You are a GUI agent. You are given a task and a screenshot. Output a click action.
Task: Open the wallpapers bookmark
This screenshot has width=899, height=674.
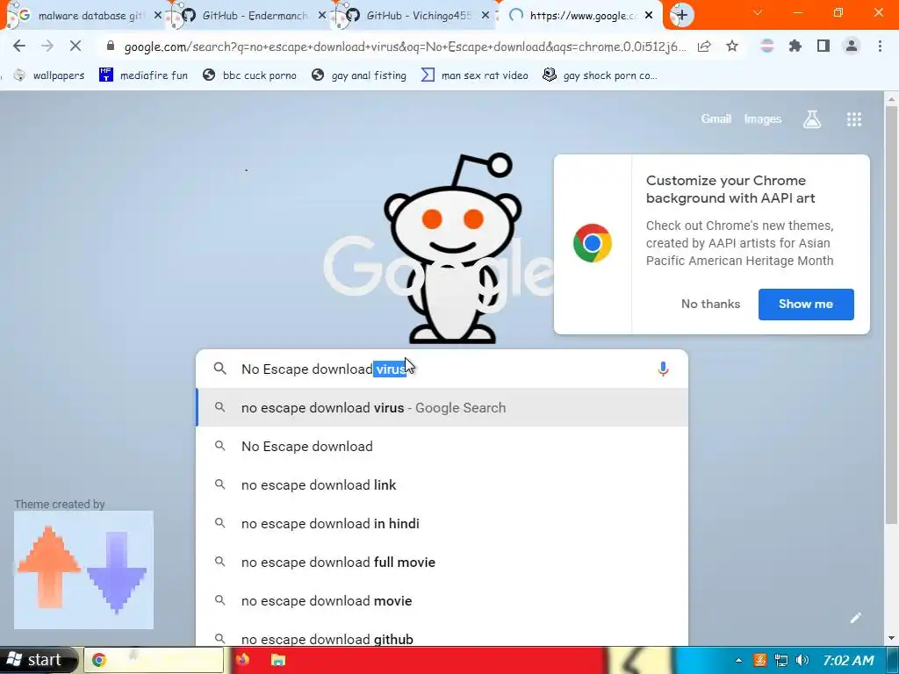[49, 75]
